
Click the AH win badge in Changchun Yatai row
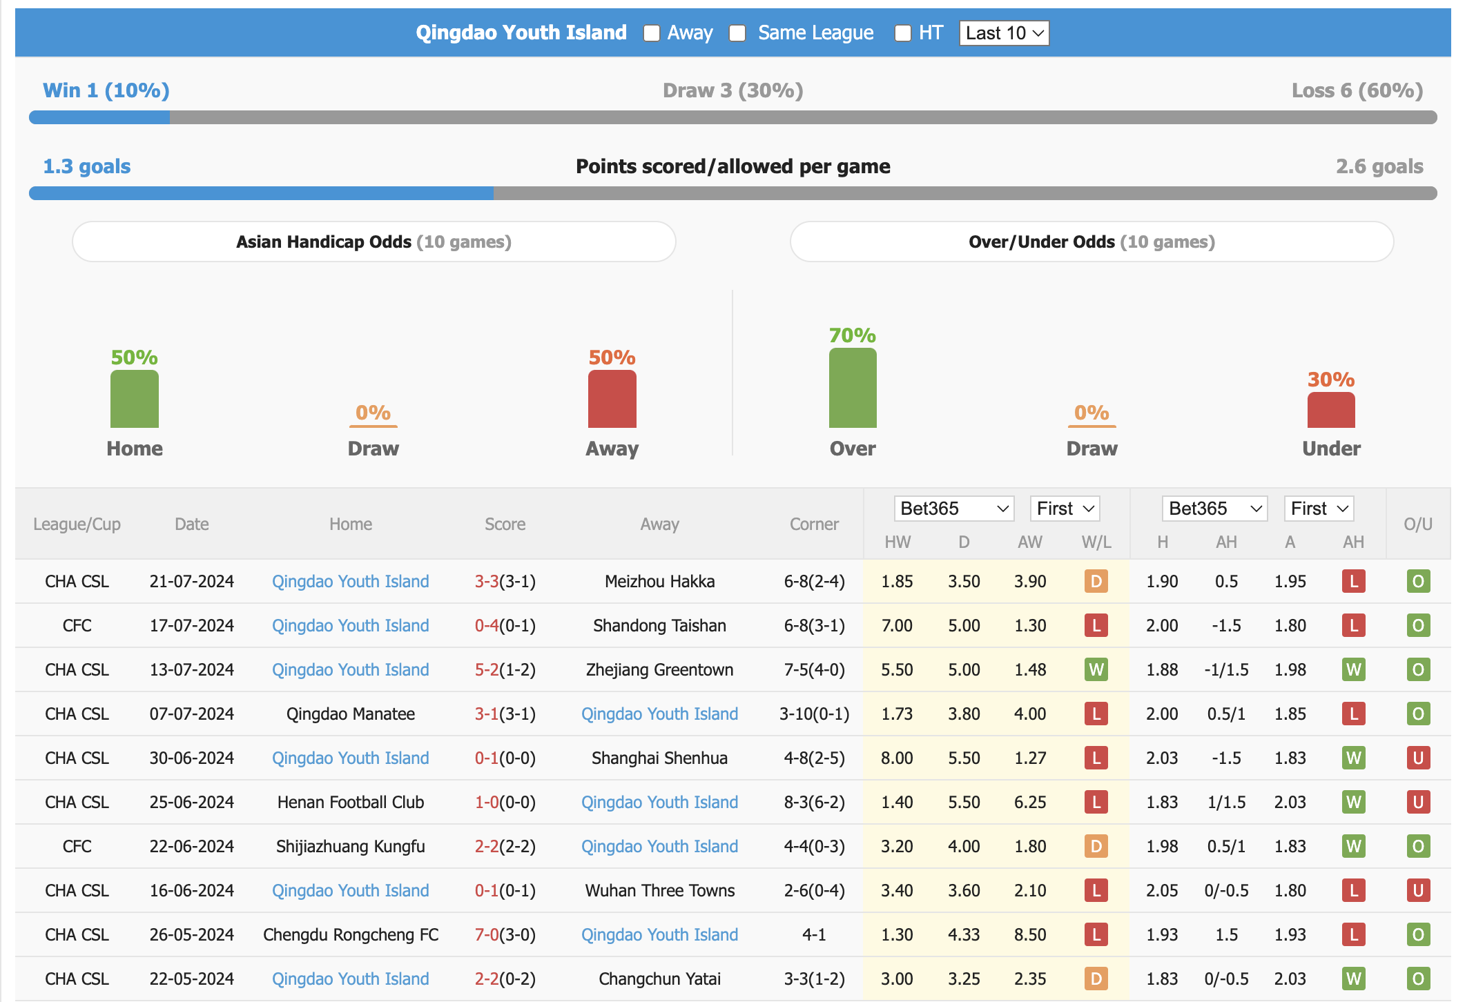coord(1354,979)
